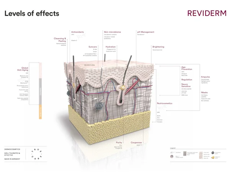Click the sebaceous gland legend icon
Viewport: 230px width, 172px height.
[x=213, y=157]
